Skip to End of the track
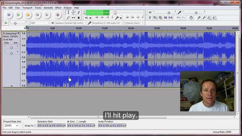The height and width of the screenshot is (136, 242). (47, 15)
